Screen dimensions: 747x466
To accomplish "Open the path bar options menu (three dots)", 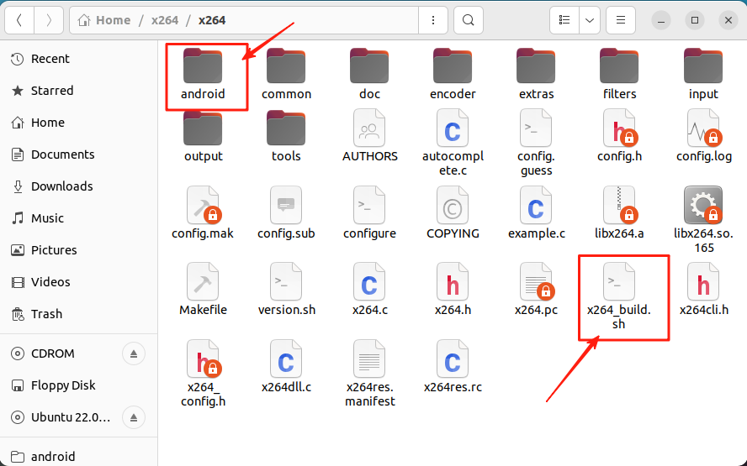I will tap(432, 20).
